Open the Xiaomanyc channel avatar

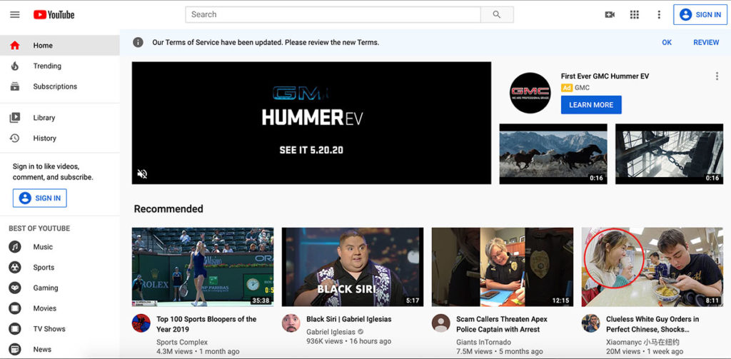590,323
